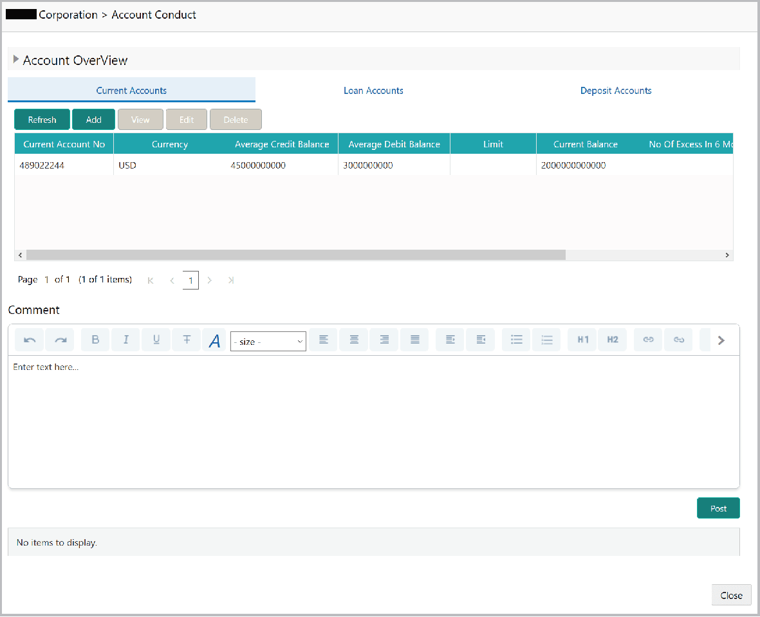Apply strikethrough formatting to comment text
760x617 pixels.
pyautogui.click(x=187, y=340)
